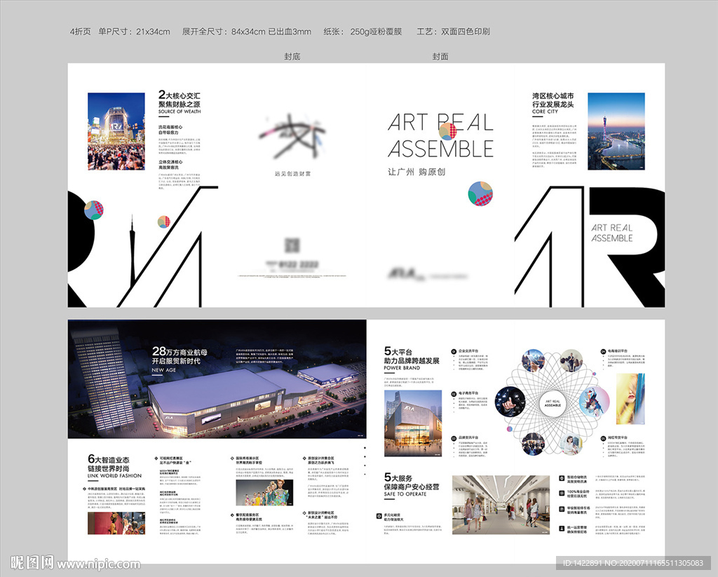This screenshot has width=718, height=577.
Task: Click the 03 bullet beside 品牌资讯平台
Action: point(454,438)
